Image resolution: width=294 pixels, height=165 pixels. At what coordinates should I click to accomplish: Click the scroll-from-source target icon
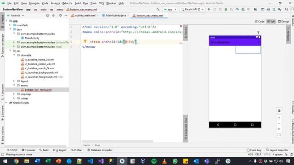(x=48, y=16)
